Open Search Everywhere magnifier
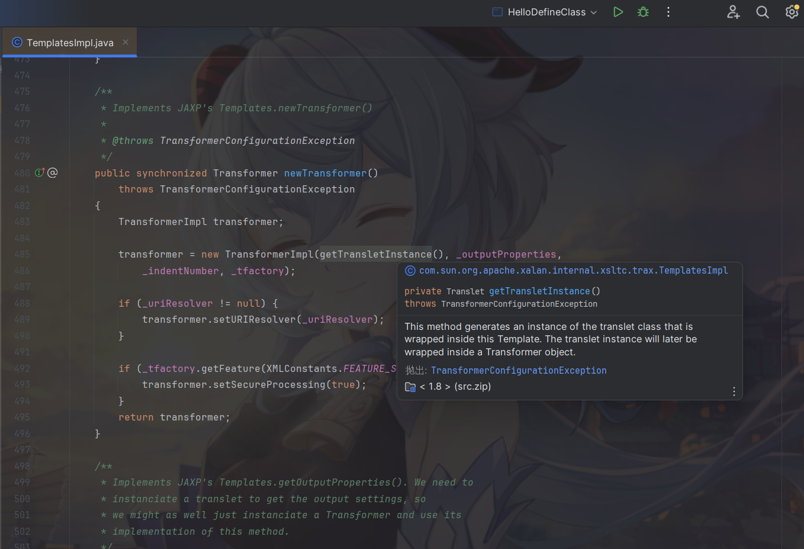 (763, 12)
